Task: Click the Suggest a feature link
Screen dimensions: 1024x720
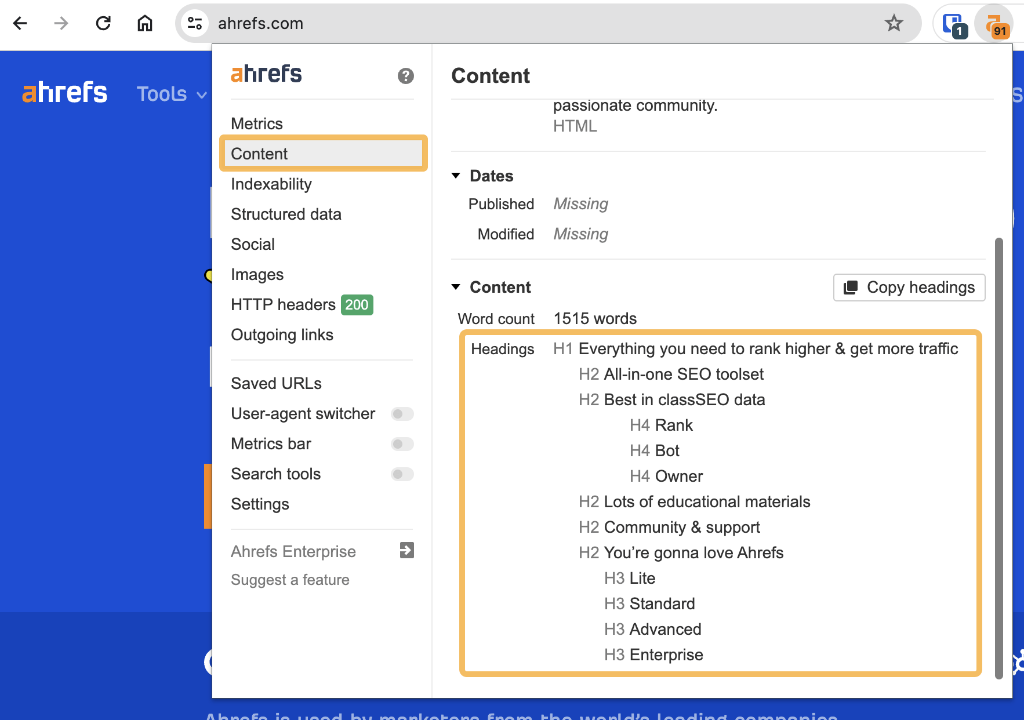Action: click(x=290, y=579)
